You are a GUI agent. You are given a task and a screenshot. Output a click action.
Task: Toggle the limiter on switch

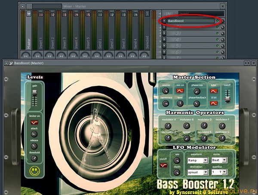(34, 123)
